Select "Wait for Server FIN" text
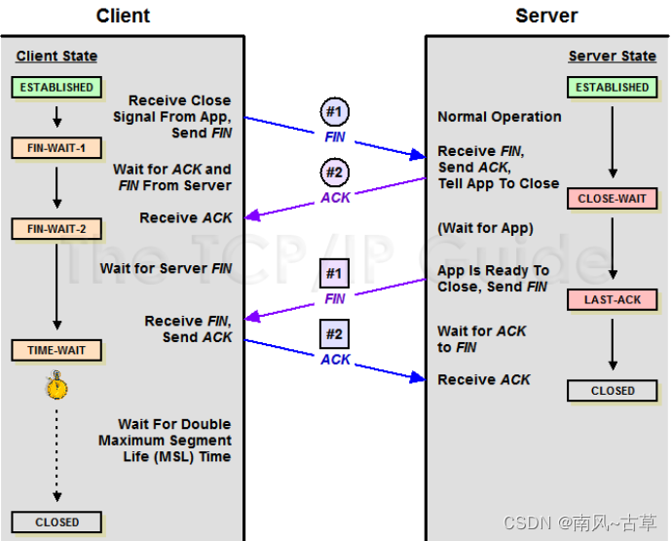 (166, 269)
